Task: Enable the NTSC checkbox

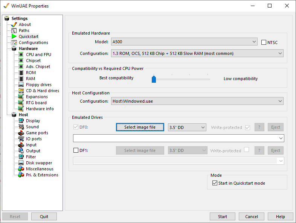Action: pos(264,42)
